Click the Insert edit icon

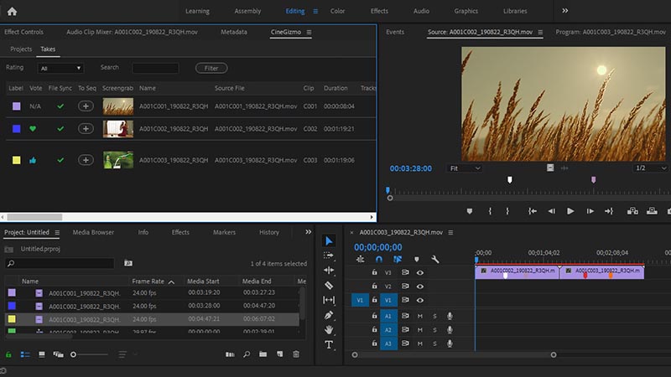tap(632, 211)
